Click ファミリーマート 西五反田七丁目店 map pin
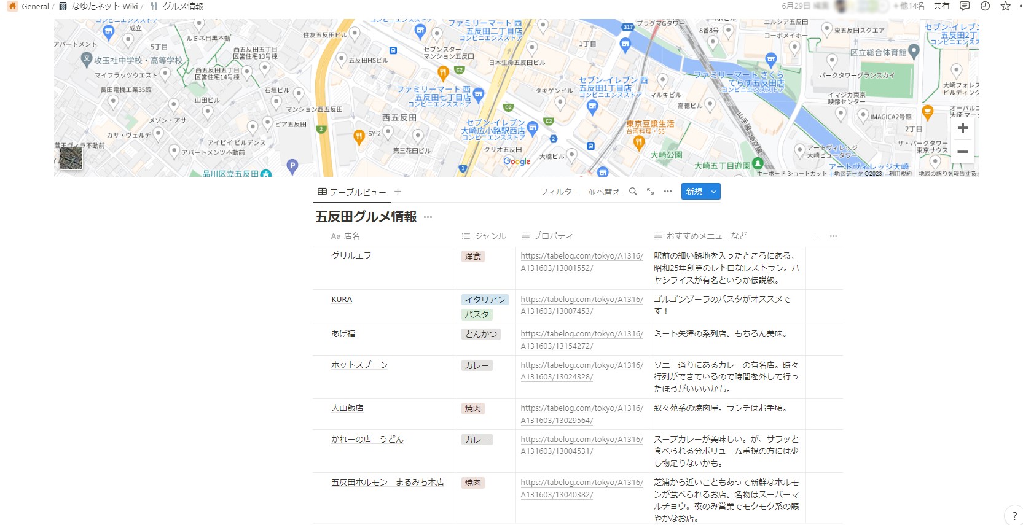Image resolution: width=1023 pixels, height=525 pixels. [479, 94]
